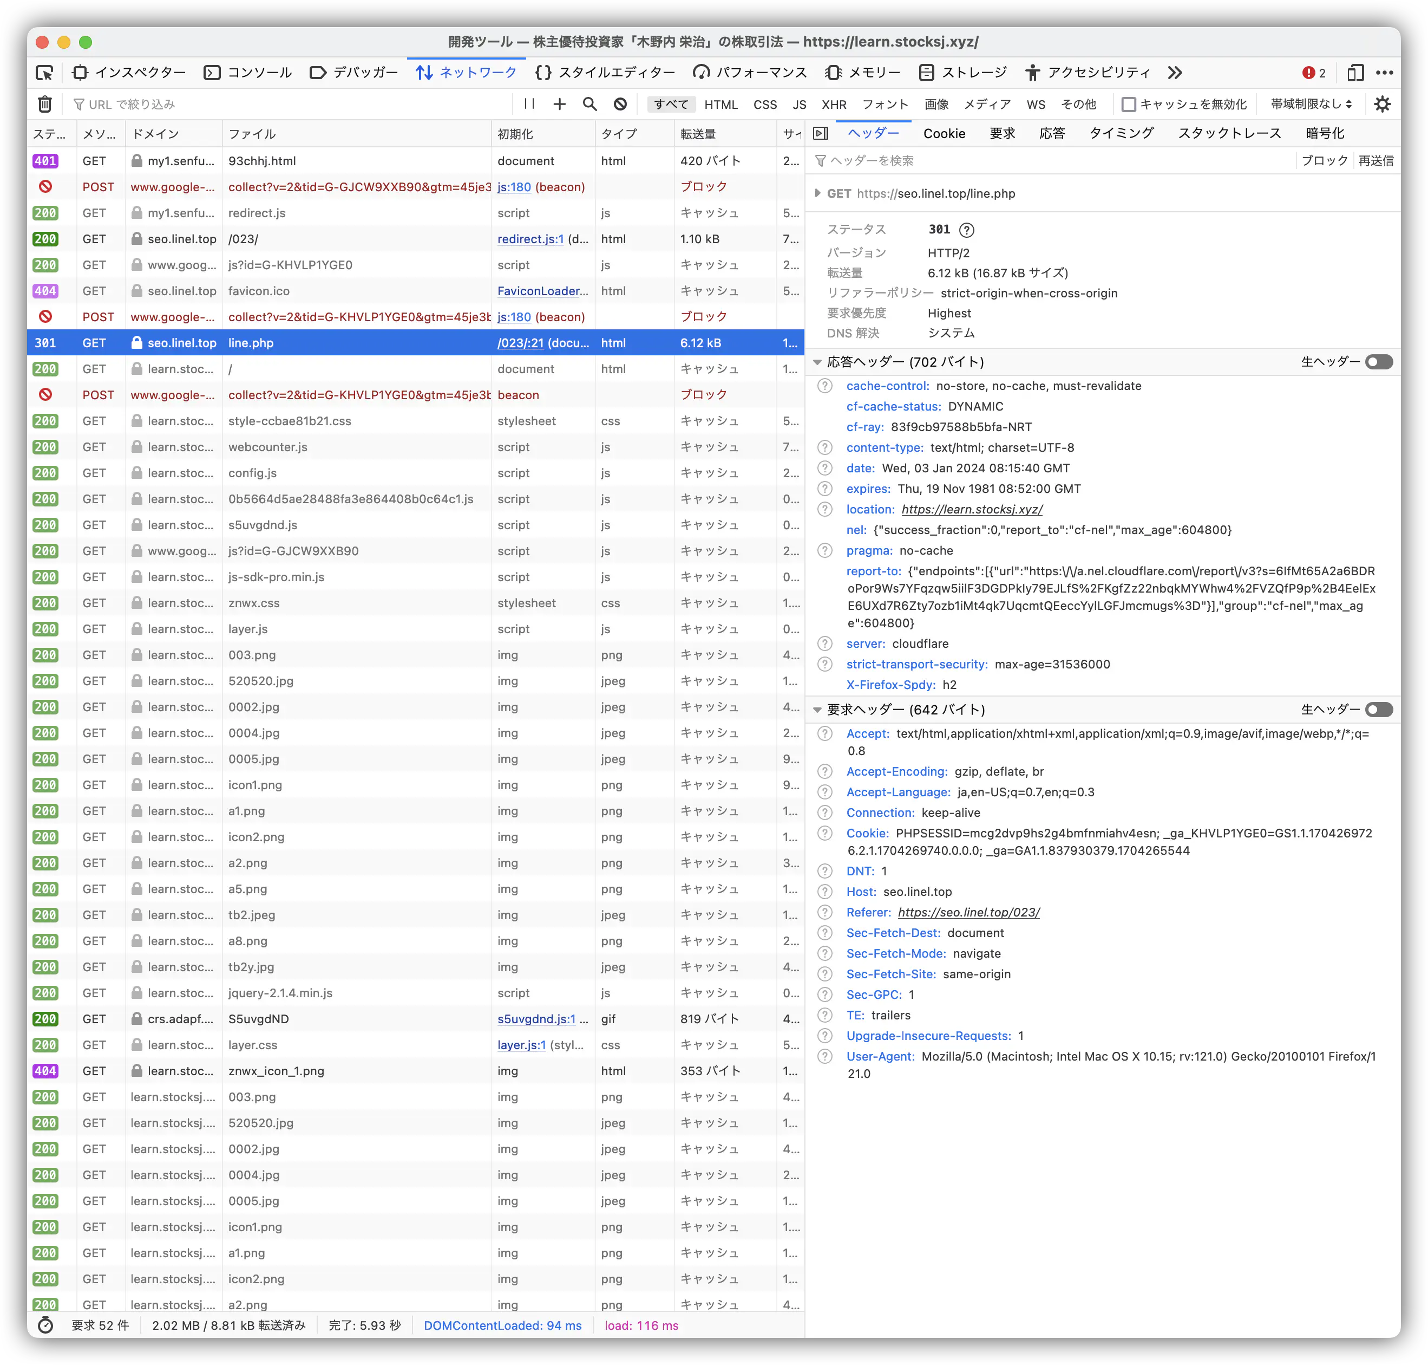Screen dimensions: 1428x1365
Task: Expand the GET request details
Action: tap(815, 194)
